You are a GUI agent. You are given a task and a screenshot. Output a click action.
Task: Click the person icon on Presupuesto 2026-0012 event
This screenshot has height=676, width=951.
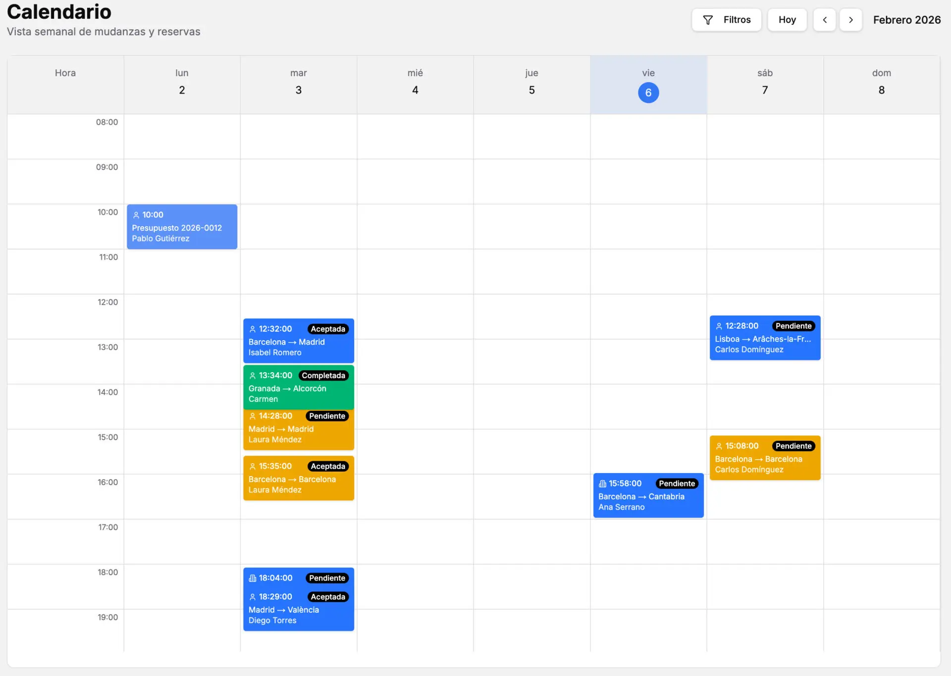pyautogui.click(x=136, y=214)
